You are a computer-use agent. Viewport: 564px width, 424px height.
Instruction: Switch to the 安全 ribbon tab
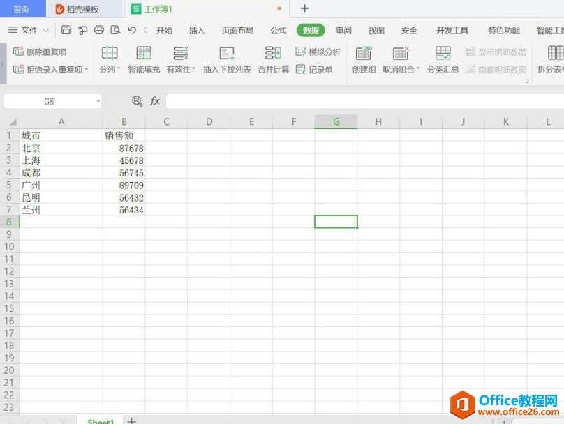click(x=409, y=30)
